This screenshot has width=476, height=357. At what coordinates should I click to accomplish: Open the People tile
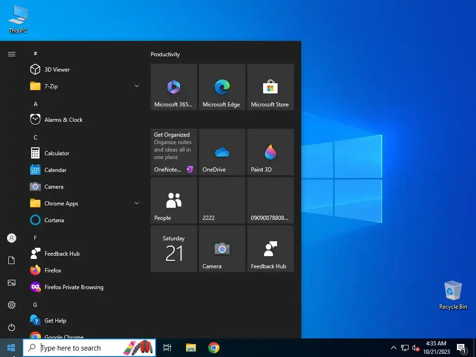[x=174, y=200]
